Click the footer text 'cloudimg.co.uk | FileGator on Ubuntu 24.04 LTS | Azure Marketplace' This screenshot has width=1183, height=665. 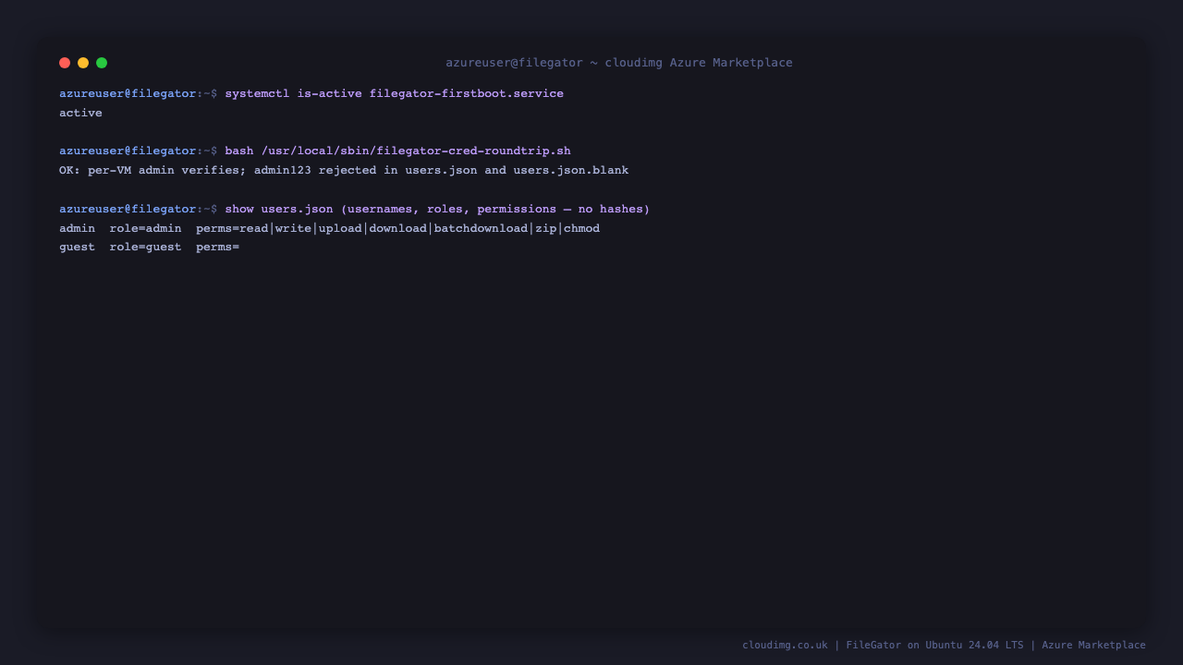[x=944, y=645]
